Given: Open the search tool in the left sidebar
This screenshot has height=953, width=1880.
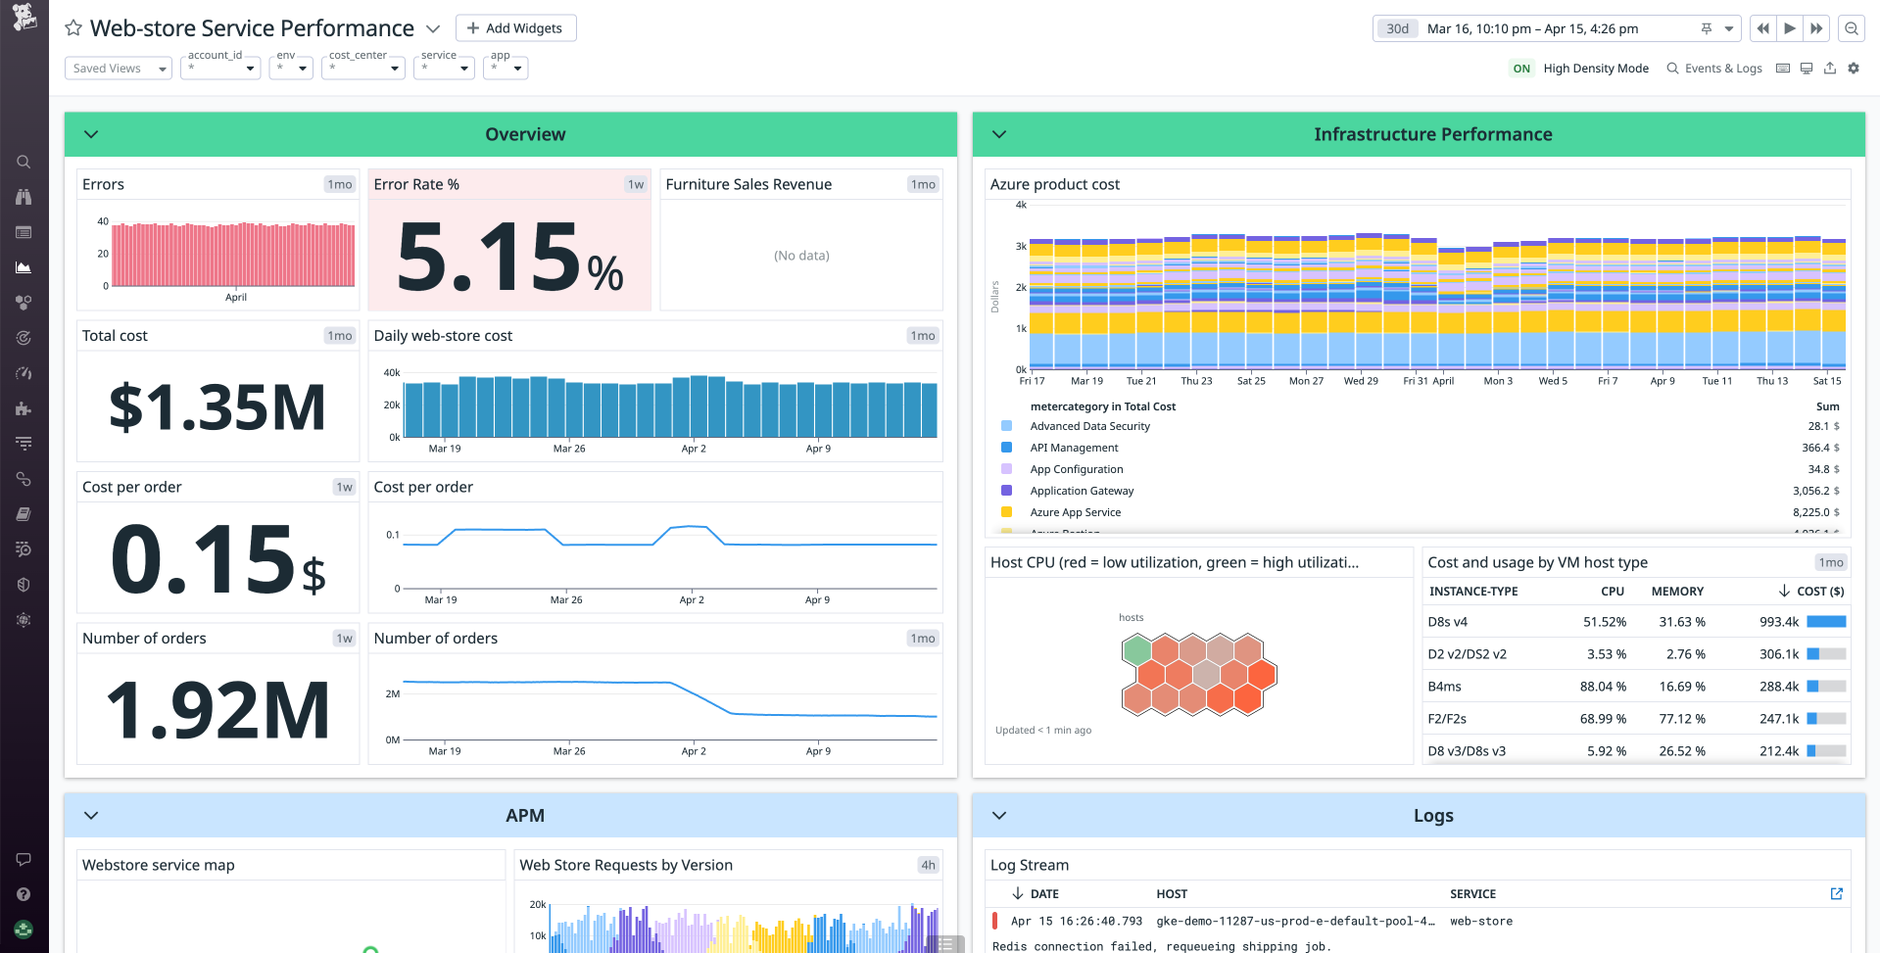Looking at the screenshot, I should click(x=24, y=162).
